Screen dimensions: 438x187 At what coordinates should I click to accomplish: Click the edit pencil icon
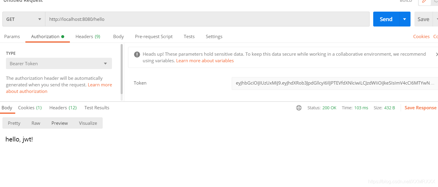tap(424, 1)
